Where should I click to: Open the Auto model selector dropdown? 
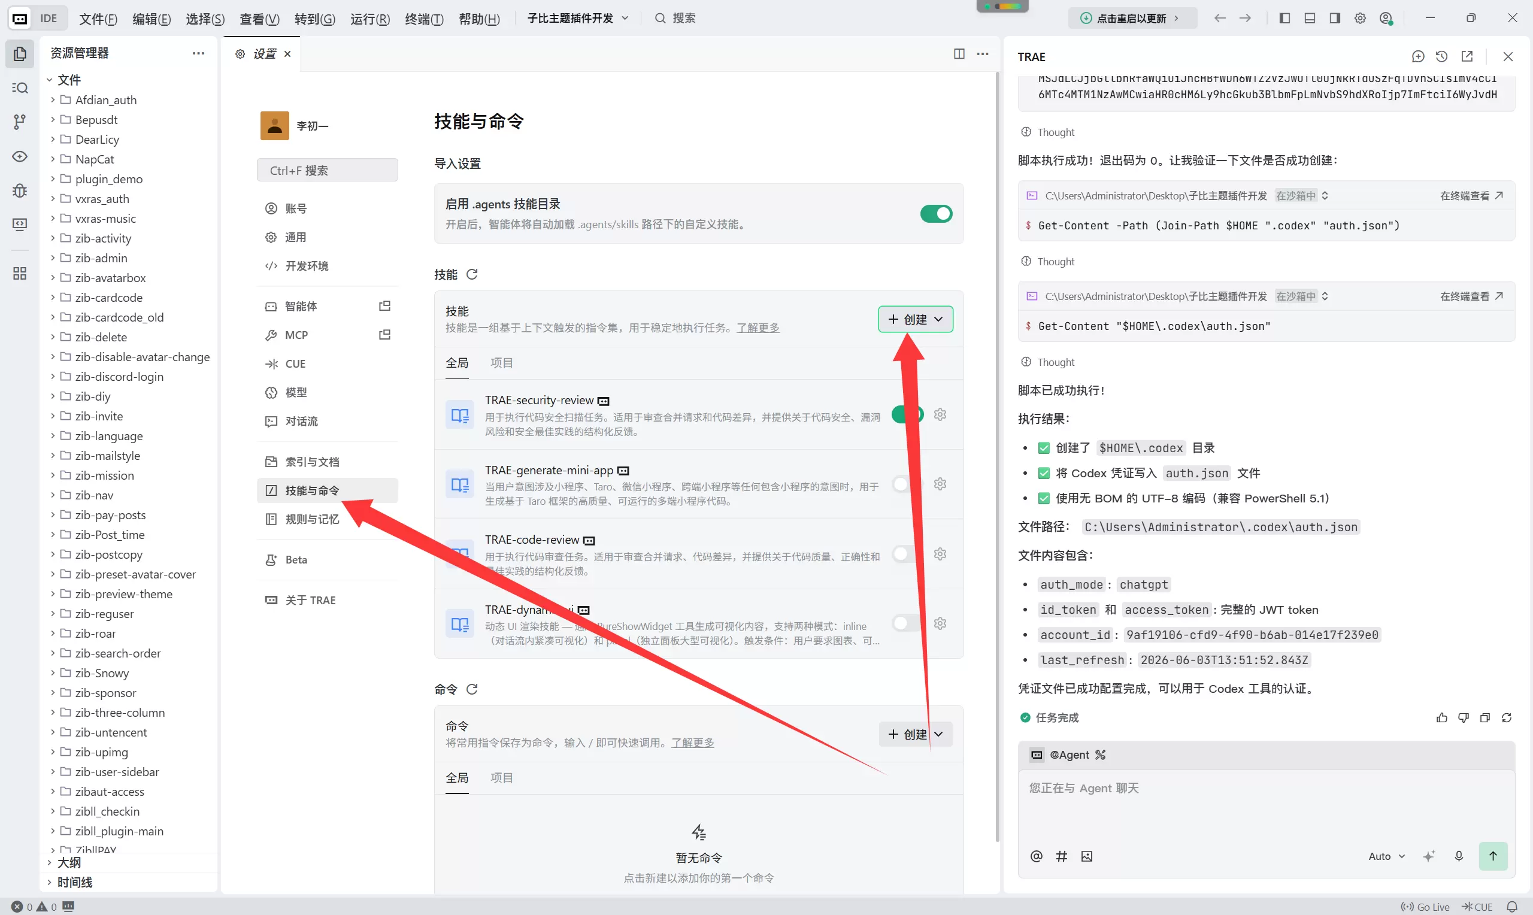[1386, 856]
